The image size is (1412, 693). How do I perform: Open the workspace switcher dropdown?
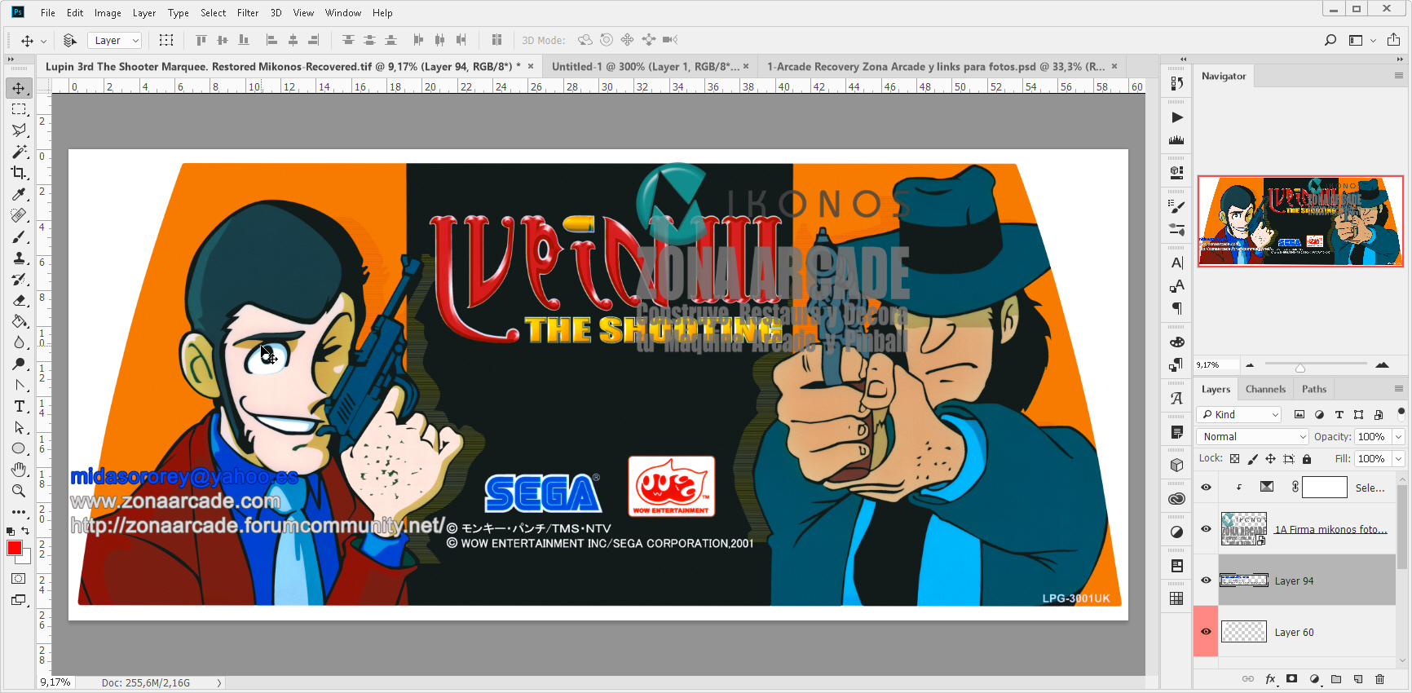tap(1361, 40)
